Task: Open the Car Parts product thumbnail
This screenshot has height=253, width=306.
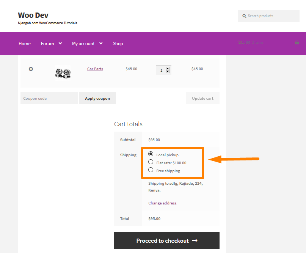Action: [x=63, y=73]
